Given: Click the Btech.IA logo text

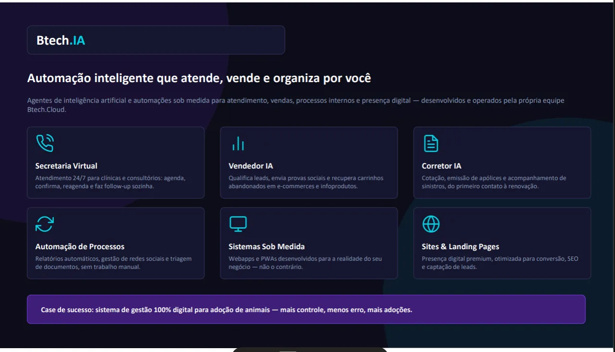Looking at the screenshot, I should 61,40.
